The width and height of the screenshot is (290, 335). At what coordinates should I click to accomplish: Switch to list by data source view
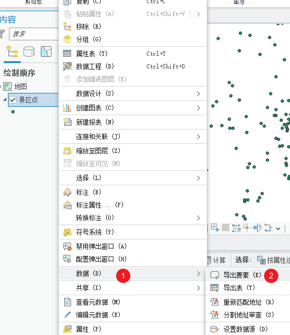tap(29, 51)
